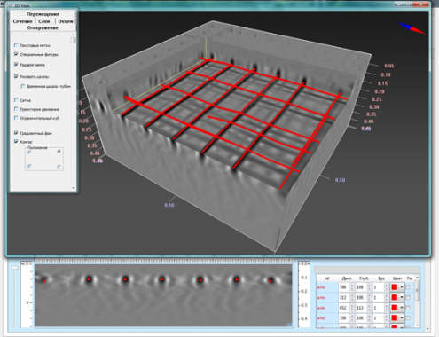Click the Глуб. column header

click(364, 278)
